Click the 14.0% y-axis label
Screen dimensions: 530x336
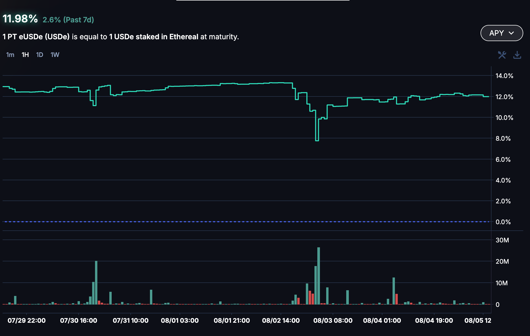point(504,76)
